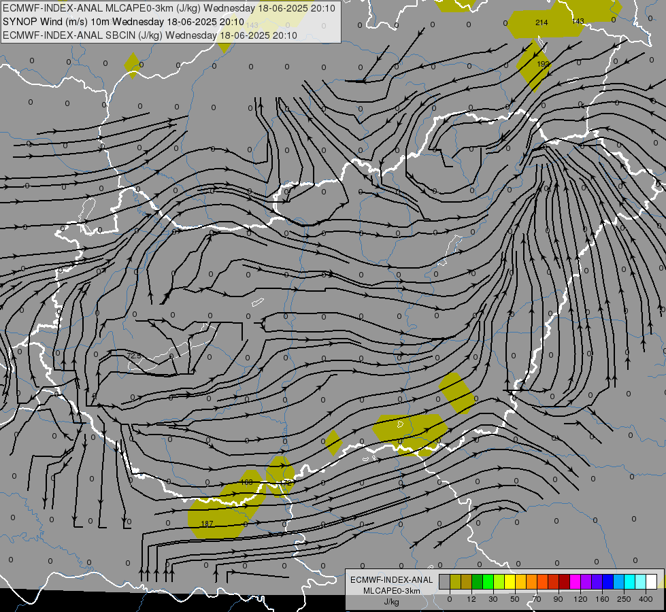
Task: Click the dark red legend swatch
Action: pyautogui.click(x=565, y=581)
